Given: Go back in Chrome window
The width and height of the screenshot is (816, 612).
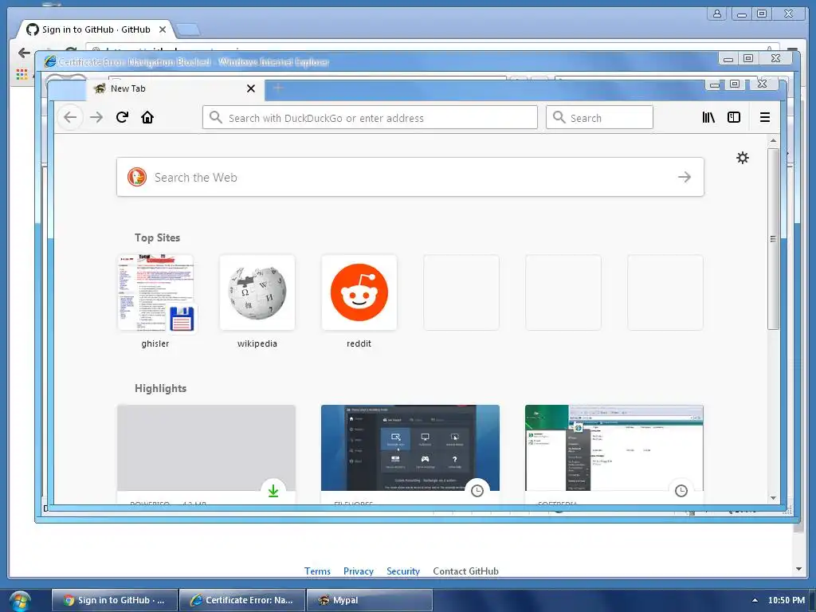Looking at the screenshot, I should tap(24, 53).
